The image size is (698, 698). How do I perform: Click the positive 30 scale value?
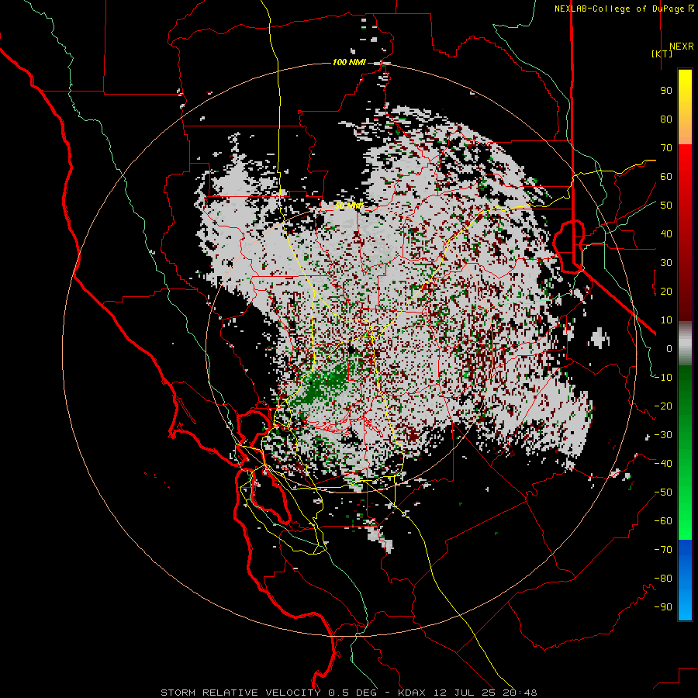click(666, 263)
